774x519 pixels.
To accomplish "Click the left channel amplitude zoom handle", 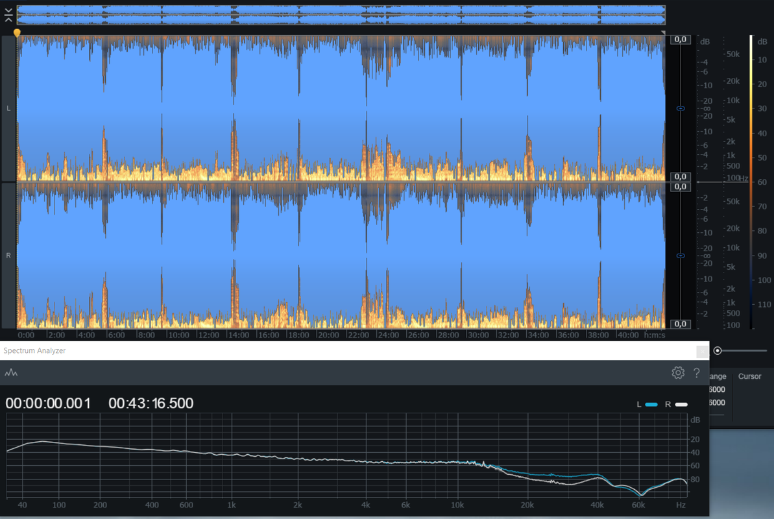I will click(680, 108).
